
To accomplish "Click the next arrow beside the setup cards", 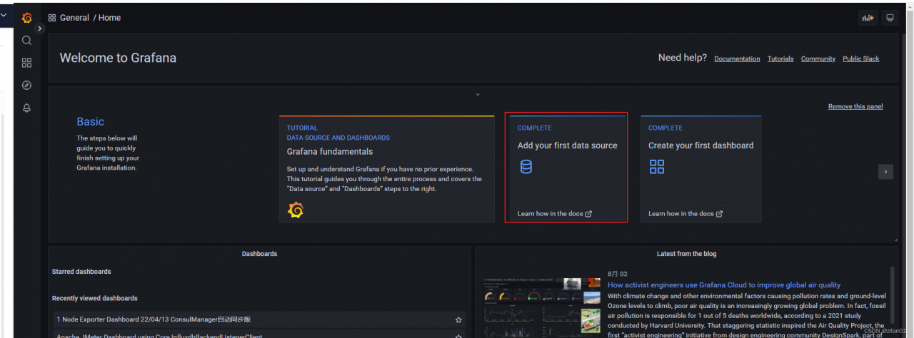I will pos(885,172).
